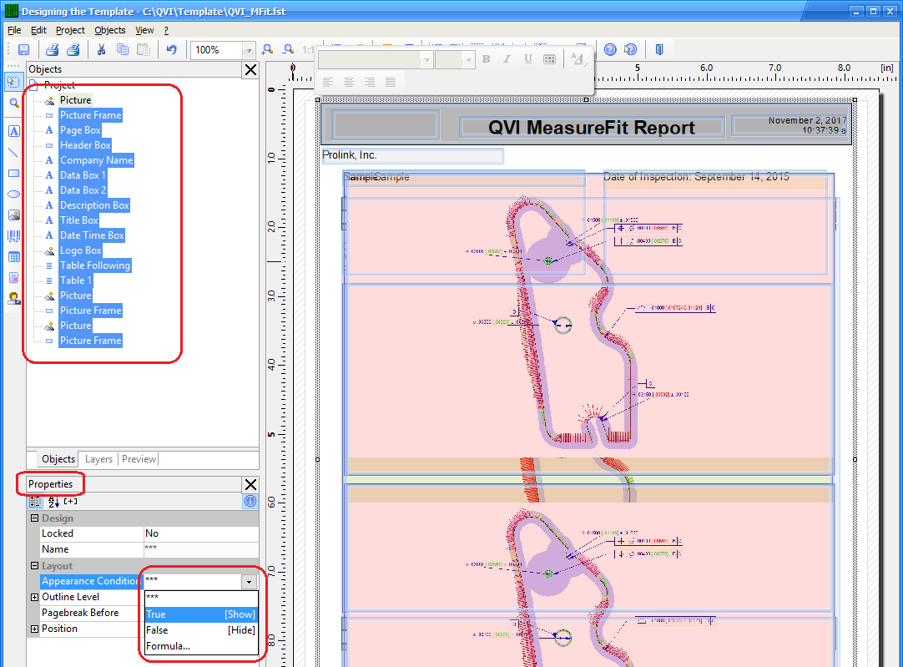Screen dimensions: 903x667
Task: Open the View menu
Action: [x=144, y=30]
